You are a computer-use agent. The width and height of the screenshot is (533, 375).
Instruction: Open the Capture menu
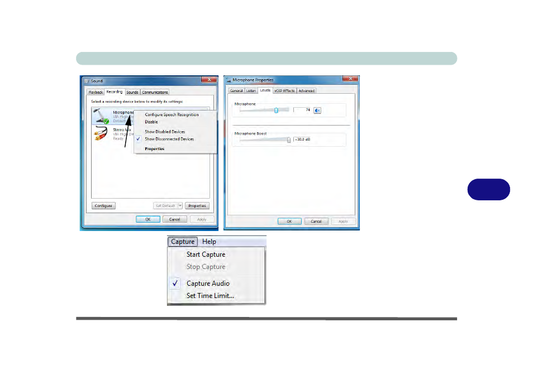click(183, 242)
